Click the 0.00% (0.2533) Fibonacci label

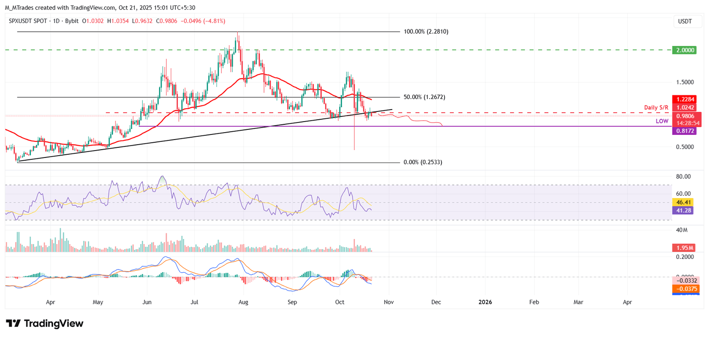pos(423,163)
